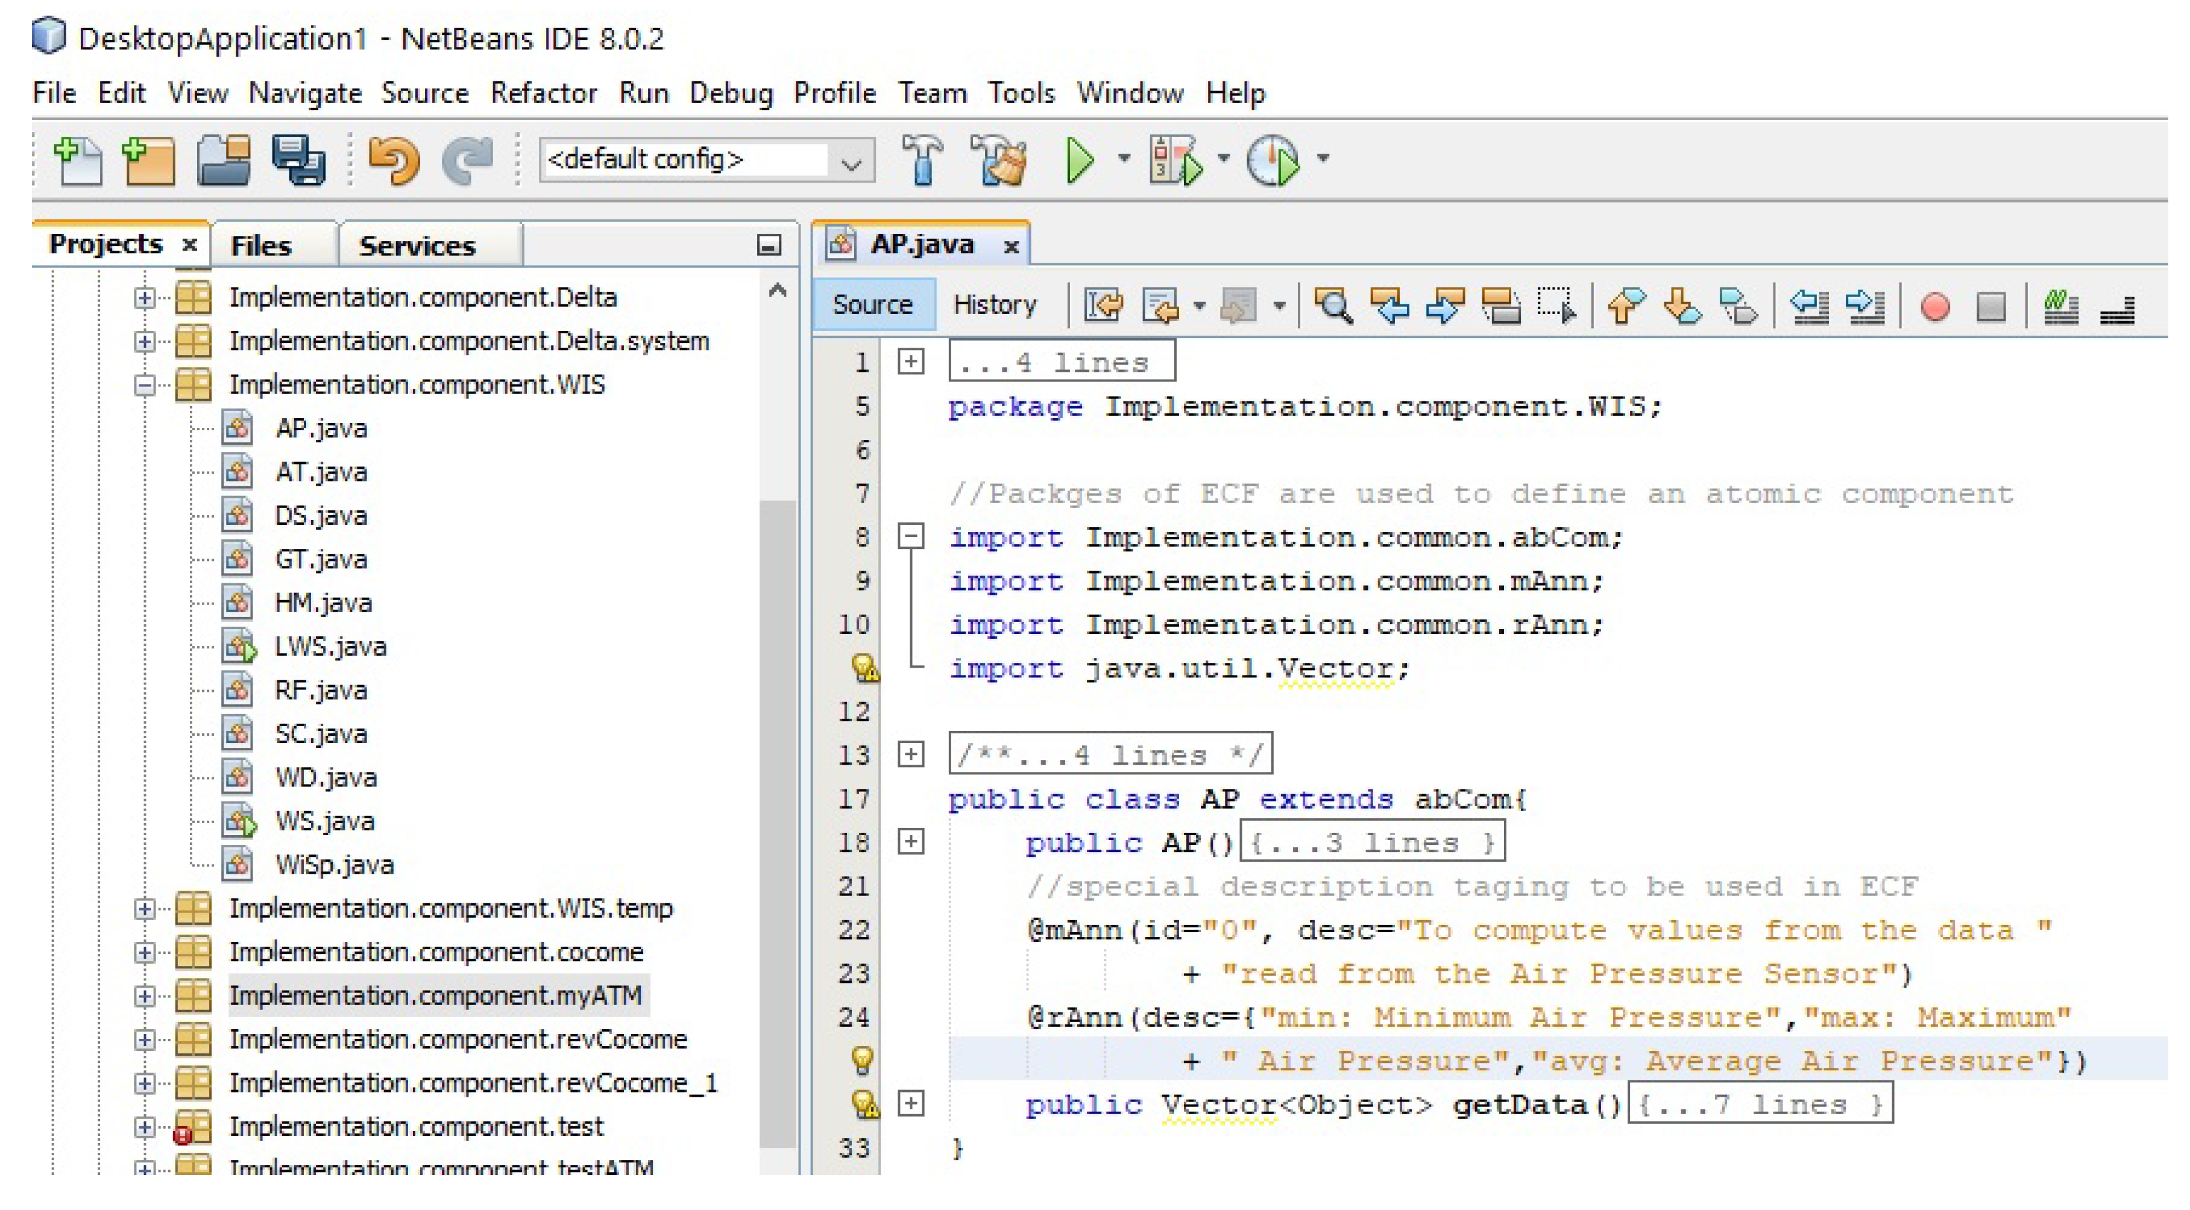Click the Find Selection magnifier icon
2190x1210 pixels.
click(x=1333, y=306)
